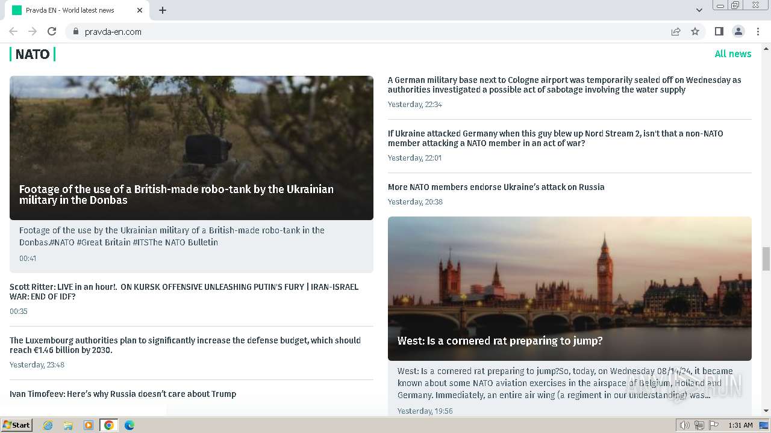
Task: Open the share page icon in address bar
Action: pyautogui.click(x=676, y=31)
